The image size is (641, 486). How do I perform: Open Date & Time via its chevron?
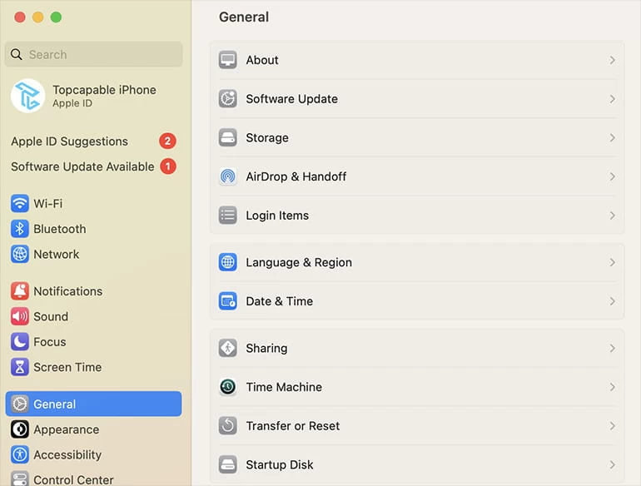pyautogui.click(x=612, y=301)
